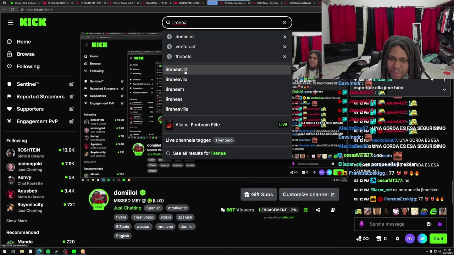
Task: Open purple bot icon in chat input
Action: (440, 224)
